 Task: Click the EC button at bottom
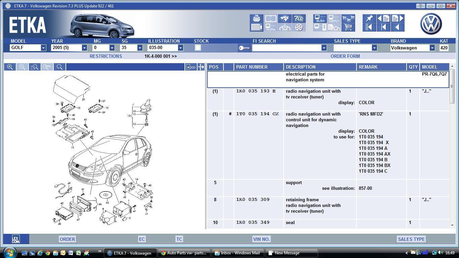tap(142, 239)
